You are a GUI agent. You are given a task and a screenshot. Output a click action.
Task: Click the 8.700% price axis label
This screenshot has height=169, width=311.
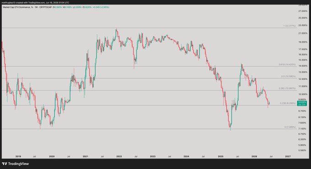point(303,111)
